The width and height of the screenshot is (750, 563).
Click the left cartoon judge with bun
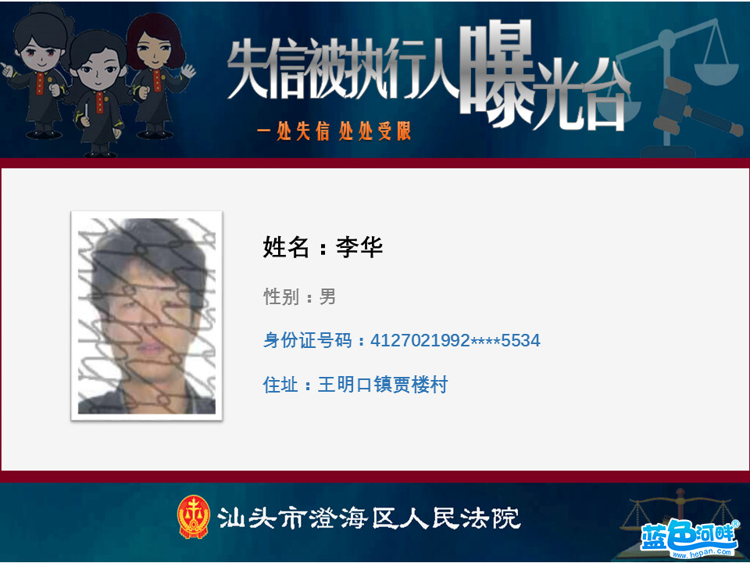tap(38, 72)
